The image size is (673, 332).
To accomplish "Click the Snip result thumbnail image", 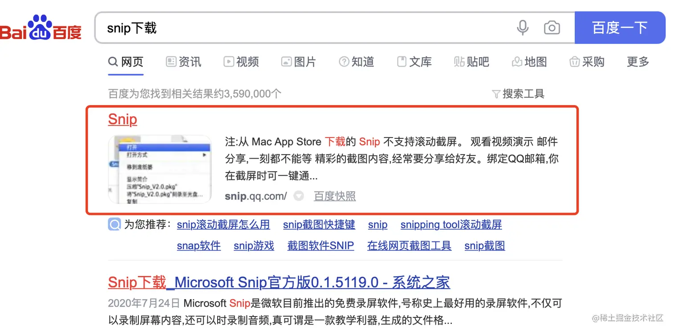I will point(159,169).
